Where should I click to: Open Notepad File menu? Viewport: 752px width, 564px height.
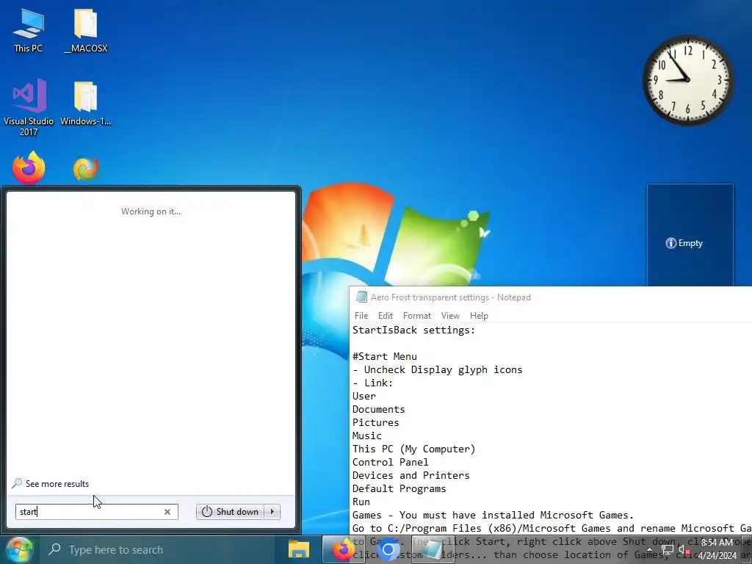[361, 316]
